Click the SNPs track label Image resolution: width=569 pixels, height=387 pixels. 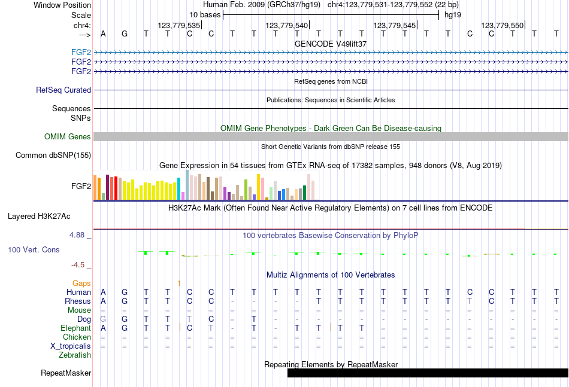[81, 118]
